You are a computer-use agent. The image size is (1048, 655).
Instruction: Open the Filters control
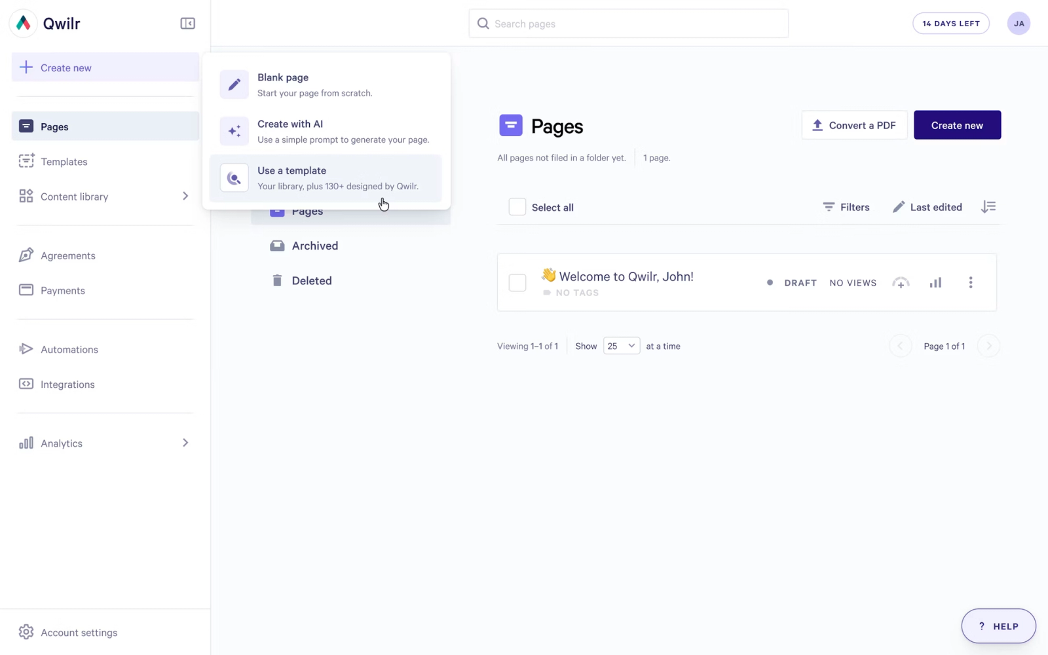coord(846,207)
